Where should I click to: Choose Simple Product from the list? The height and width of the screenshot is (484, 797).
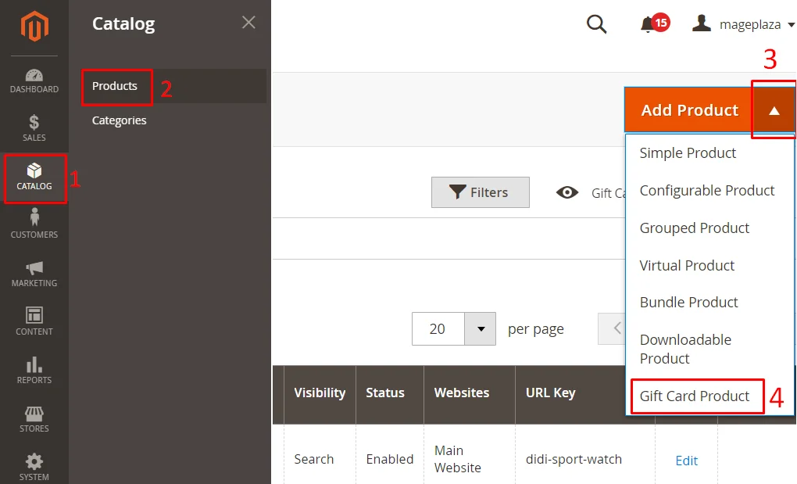[688, 153]
